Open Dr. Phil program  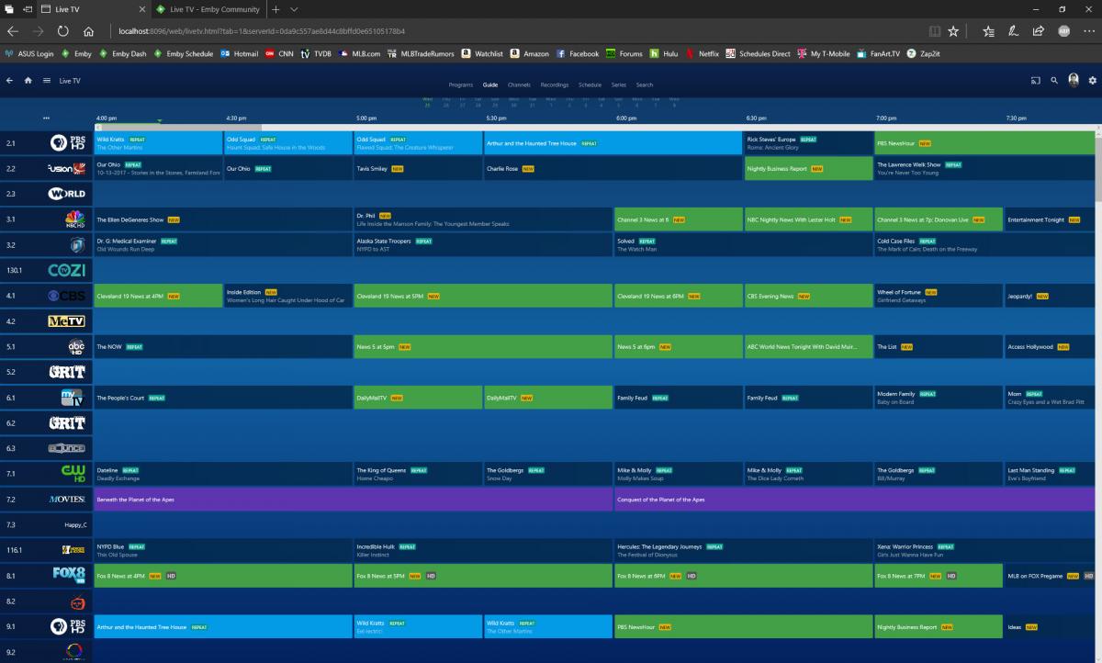click(x=483, y=219)
